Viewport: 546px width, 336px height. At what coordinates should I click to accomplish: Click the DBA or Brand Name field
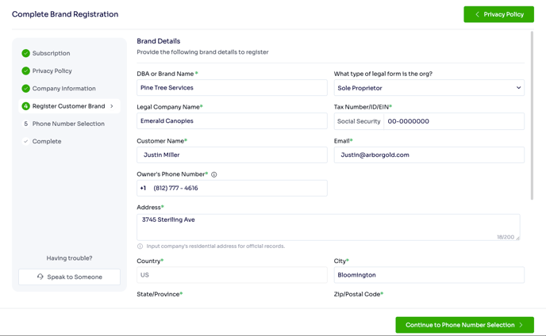pos(232,88)
